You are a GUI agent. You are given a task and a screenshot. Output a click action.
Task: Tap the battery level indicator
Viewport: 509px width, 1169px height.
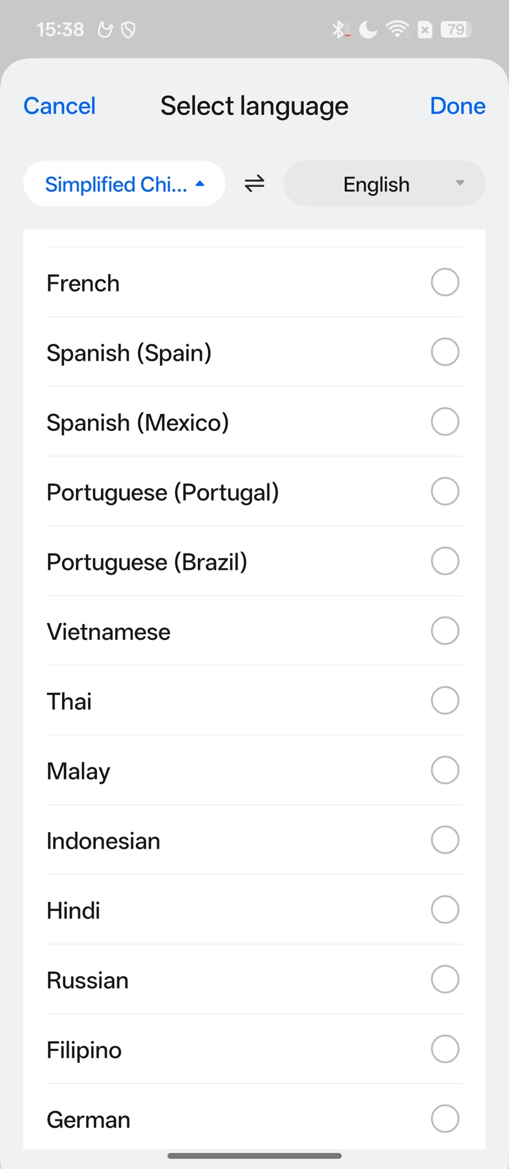tap(456, 29)
